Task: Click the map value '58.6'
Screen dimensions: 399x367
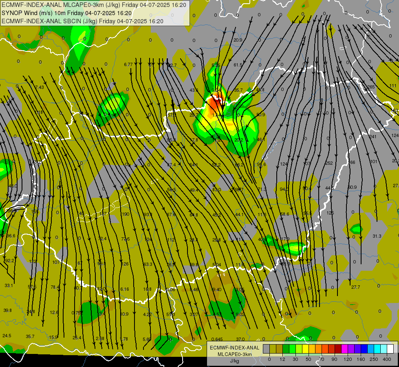Action: coord(284,214)
